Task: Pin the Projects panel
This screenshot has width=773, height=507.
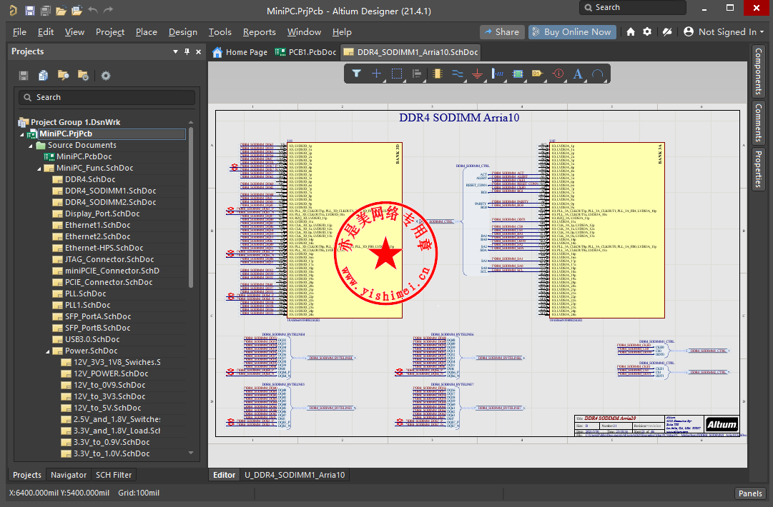Action: (187, 51)
